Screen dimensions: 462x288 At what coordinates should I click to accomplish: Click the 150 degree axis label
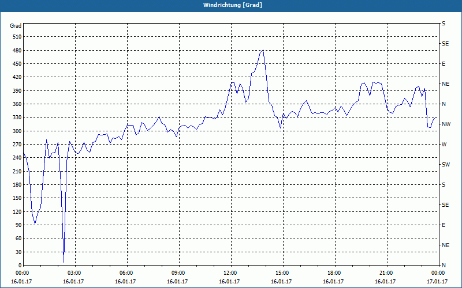pos(17,198)
